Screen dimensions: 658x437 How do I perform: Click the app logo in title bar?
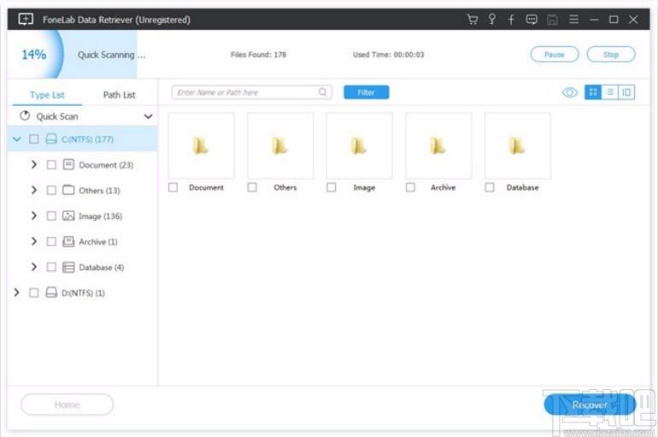coord(26,20)
